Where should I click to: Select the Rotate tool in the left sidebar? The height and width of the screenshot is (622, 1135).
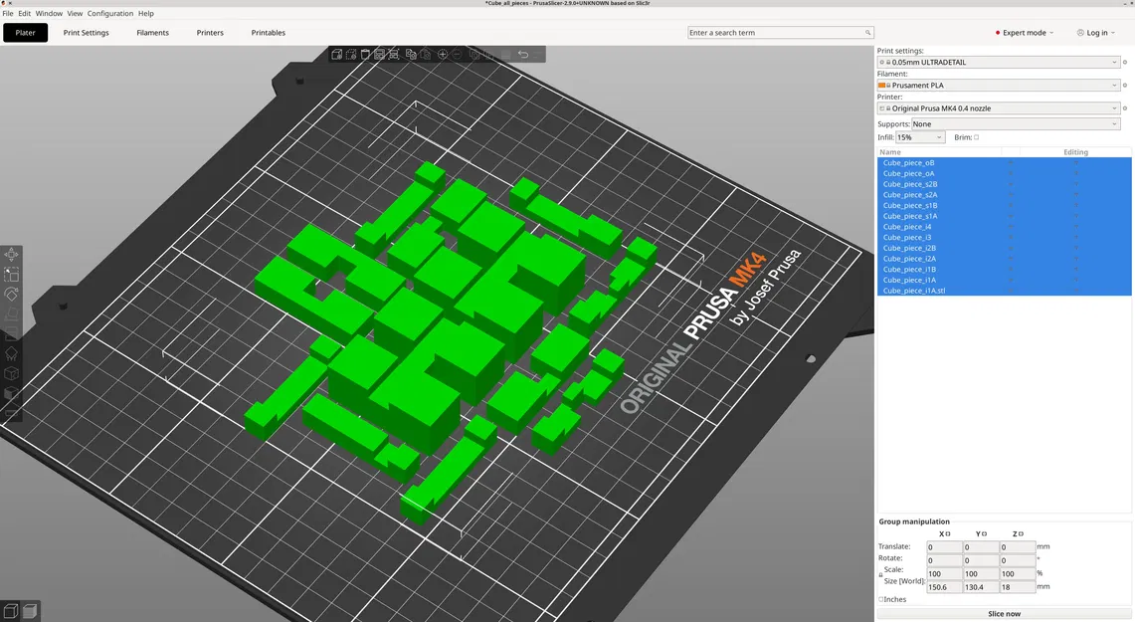[11, 294]
